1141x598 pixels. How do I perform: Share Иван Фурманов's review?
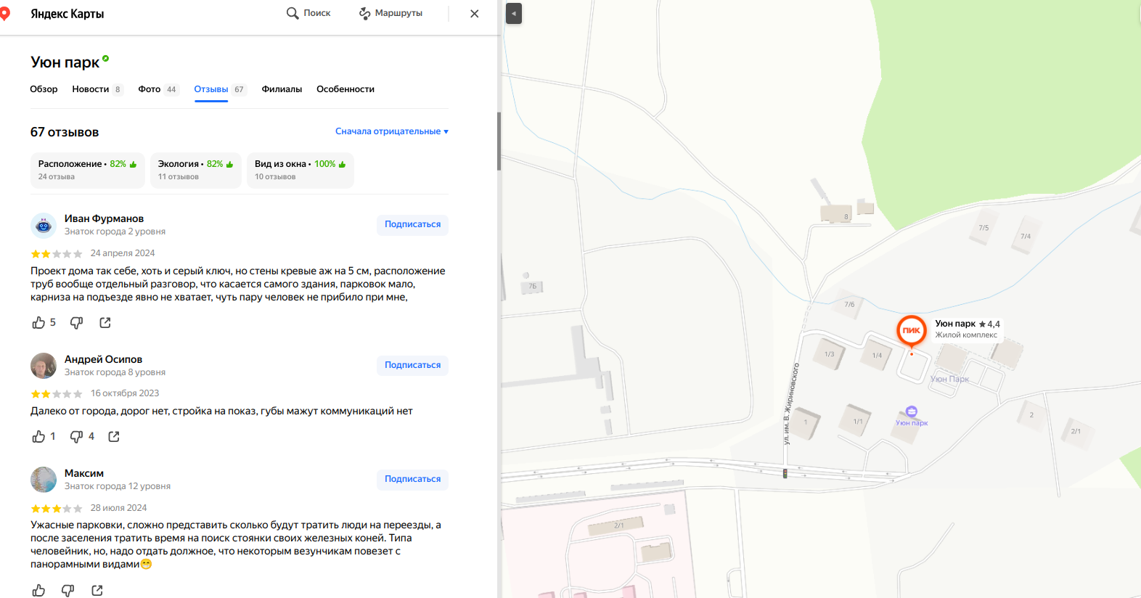pyautogui.click(x=105, y=322)
